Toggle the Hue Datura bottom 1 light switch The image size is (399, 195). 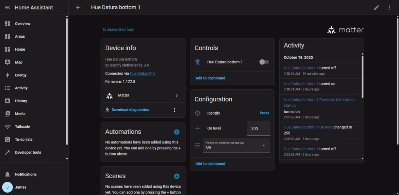[264, 62]
